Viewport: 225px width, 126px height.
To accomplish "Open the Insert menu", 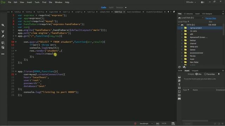I will tap(29, 2).
